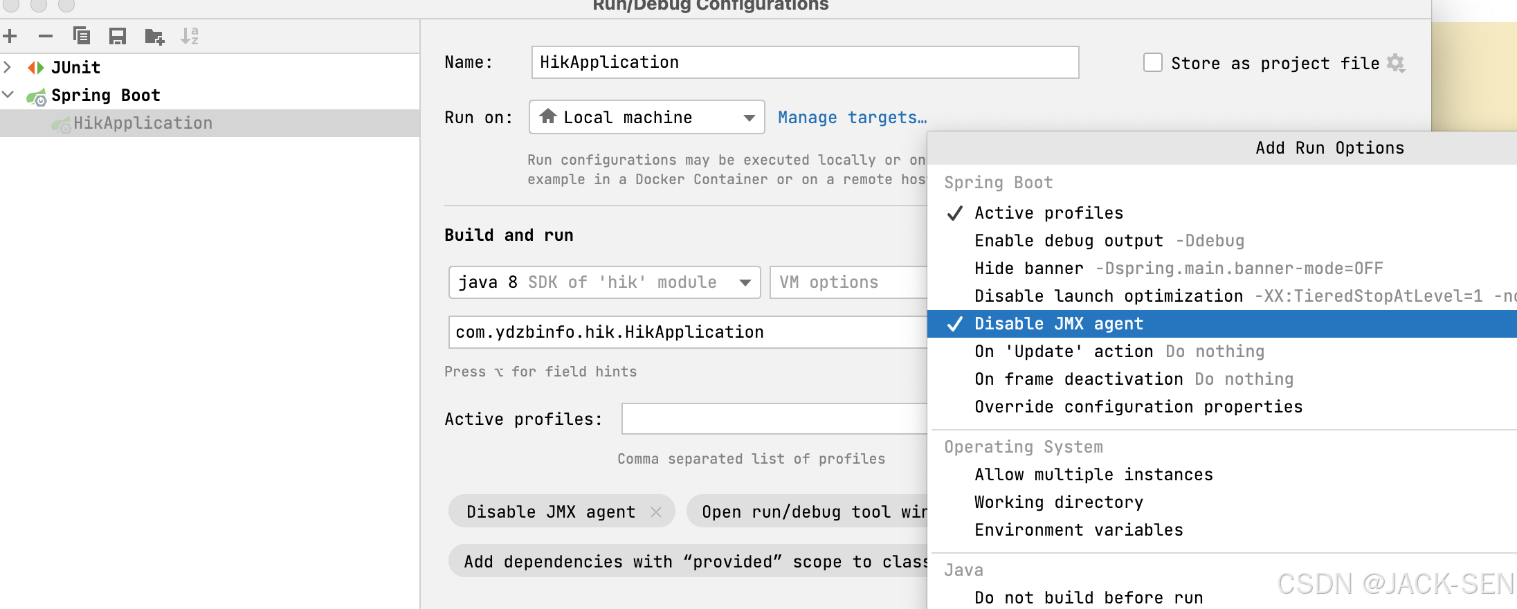Screen dimensions: 1517x609
Task: Save the configuration with floppy icon
Action: [x=118, y=36]
